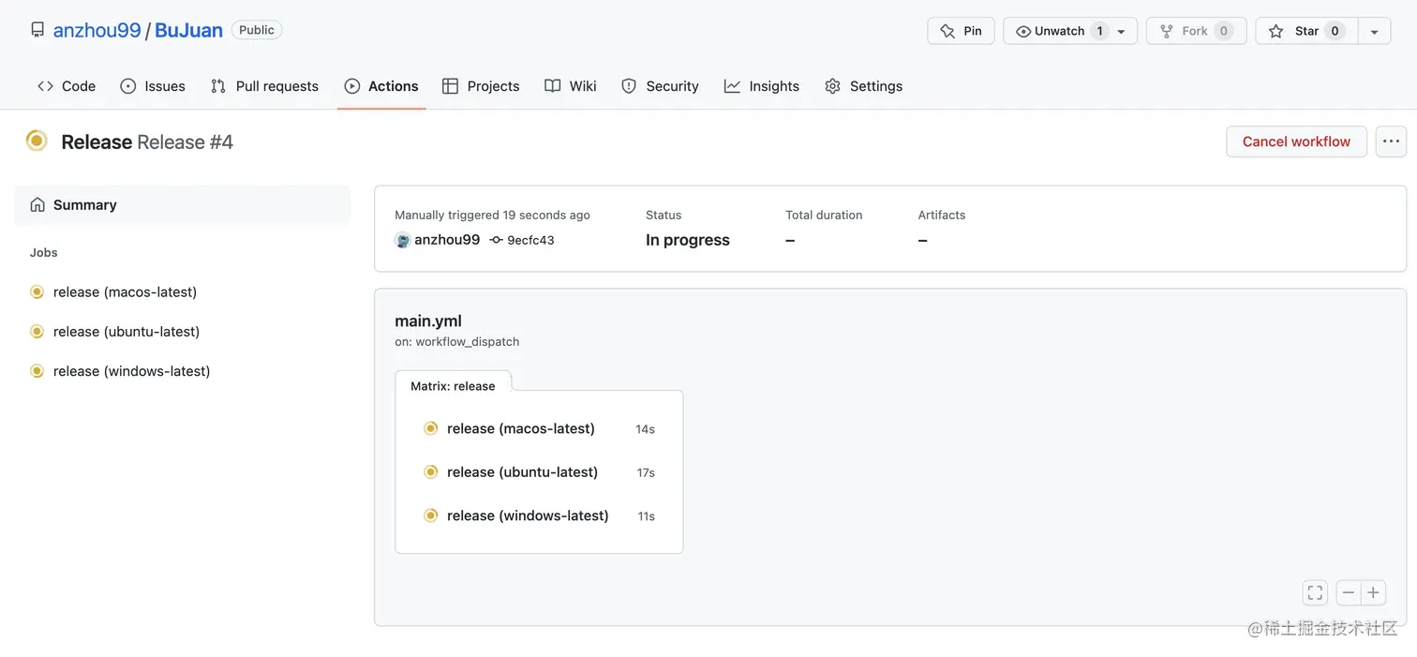Pin the repository with Pin button
This screenshot has width=1417, height=657.
[961, 31]
